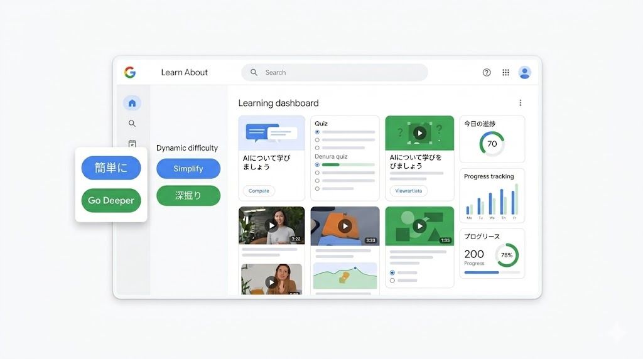This screenshot has width=643, height=359.
Task: Click the Quiz card heading
Action: click(x=321, y=124)
